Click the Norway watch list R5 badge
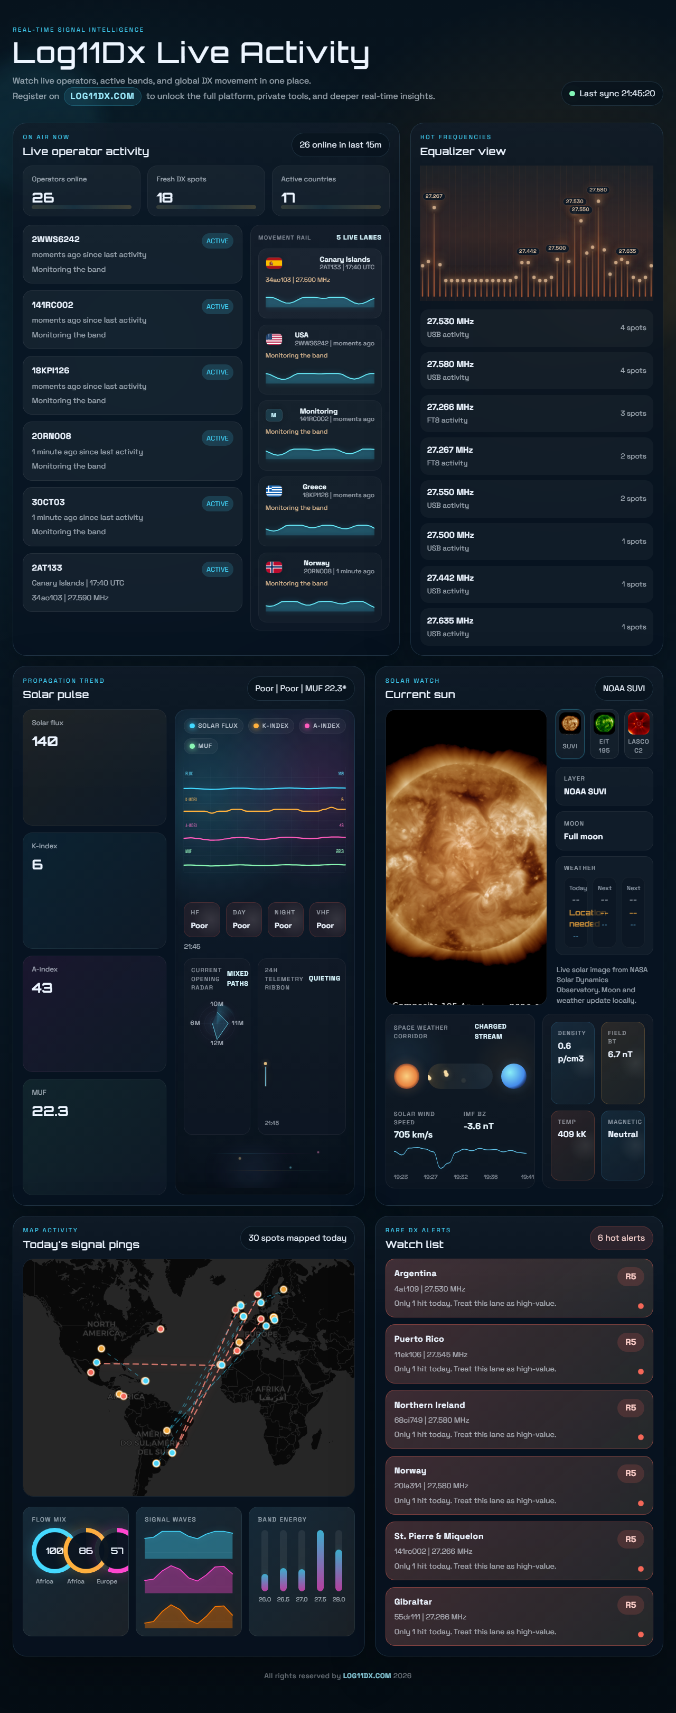 tap(630, 1473)
